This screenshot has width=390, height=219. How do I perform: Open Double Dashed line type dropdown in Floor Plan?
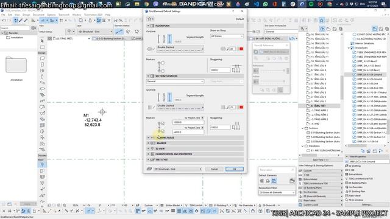point(180,49)
